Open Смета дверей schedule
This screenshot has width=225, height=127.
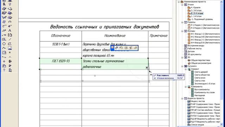(x=201, y=72)
